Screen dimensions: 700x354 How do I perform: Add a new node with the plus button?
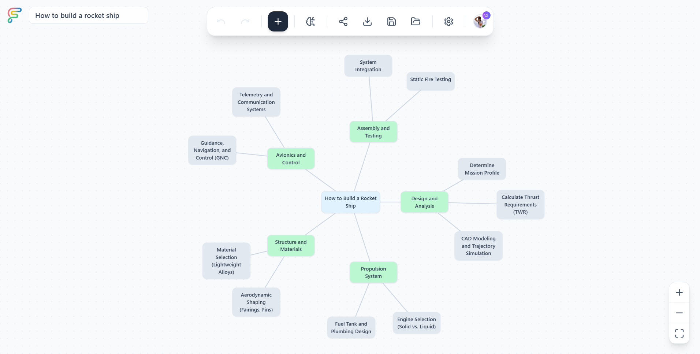click(278, 21)
